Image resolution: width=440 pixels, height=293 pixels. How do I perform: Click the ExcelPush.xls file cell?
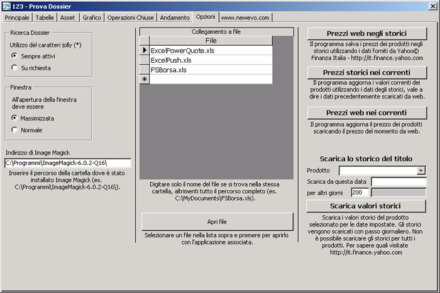211,60
